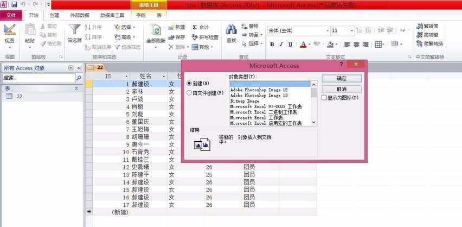
Task: Click the 取消 button in dialog
Action: (x=342, y=89)
